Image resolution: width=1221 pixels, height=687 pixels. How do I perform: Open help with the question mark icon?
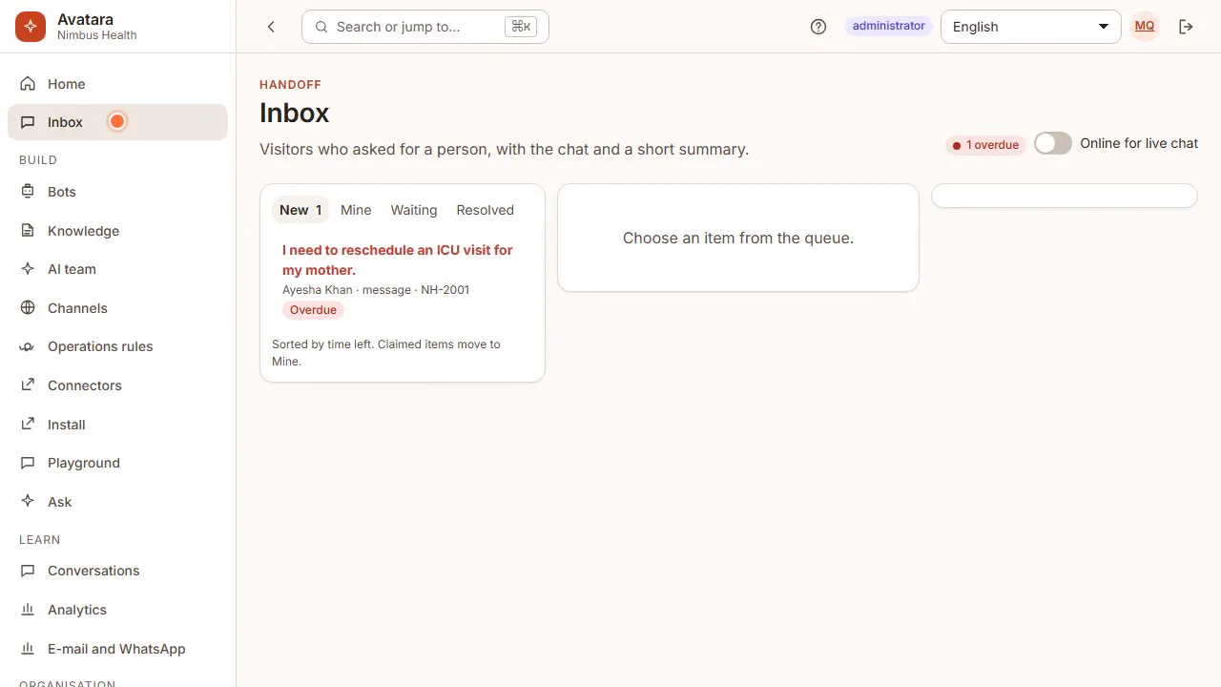pyautogui.click(x=818, y=27)
